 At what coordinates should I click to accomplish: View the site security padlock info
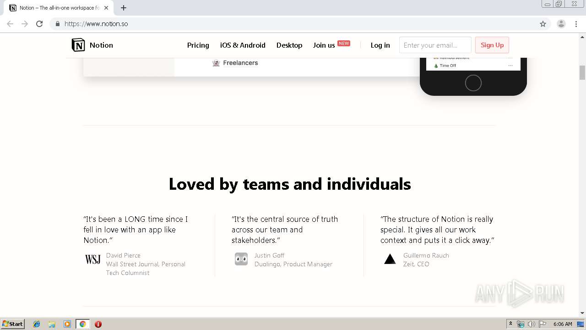pos(57,24)
